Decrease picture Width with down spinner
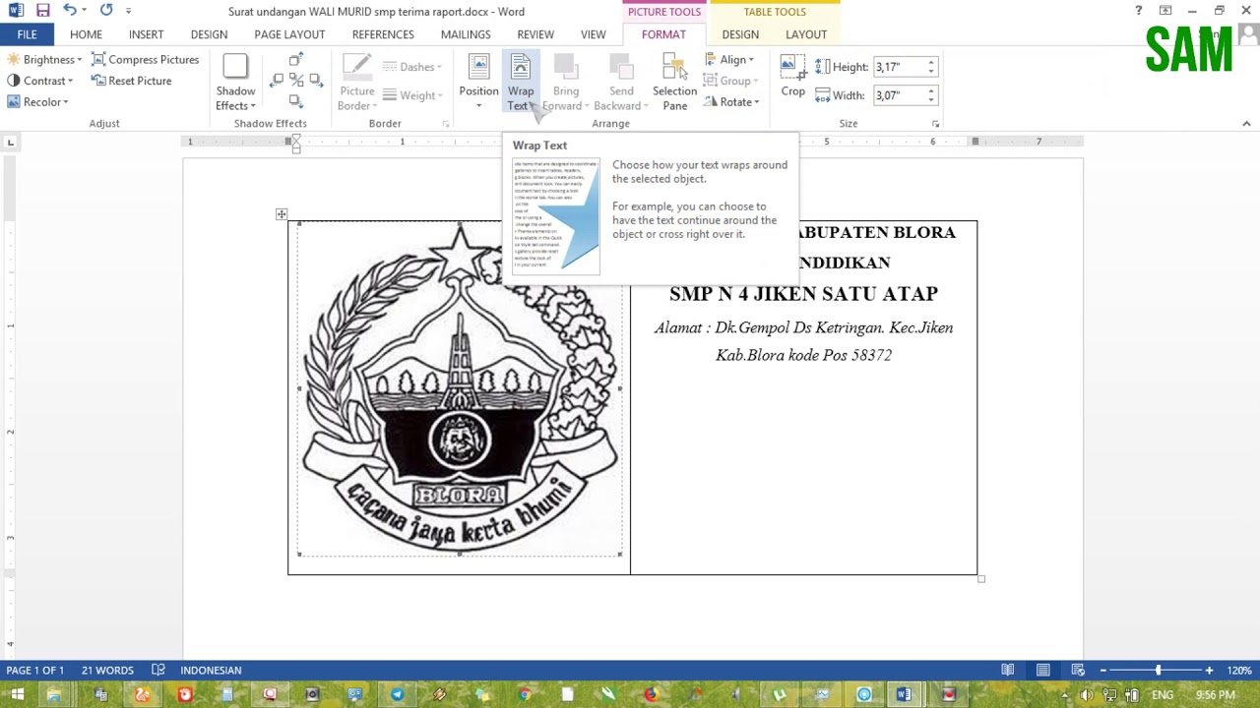This screenshot has height=708, width=1260. tap(931, 100)
